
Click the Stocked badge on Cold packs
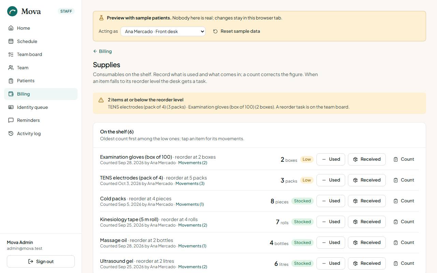click(x=302, y=201)
